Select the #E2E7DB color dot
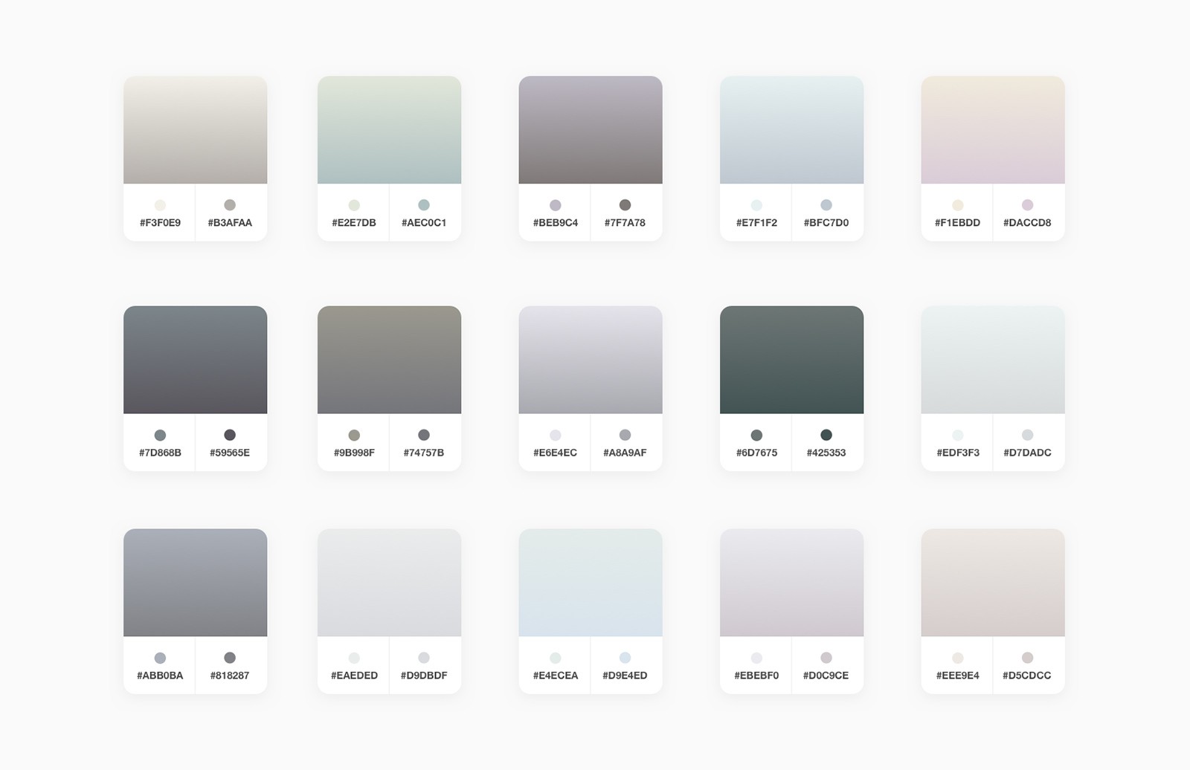Screen dimensions: 1190x770 [x=354, y=205]
